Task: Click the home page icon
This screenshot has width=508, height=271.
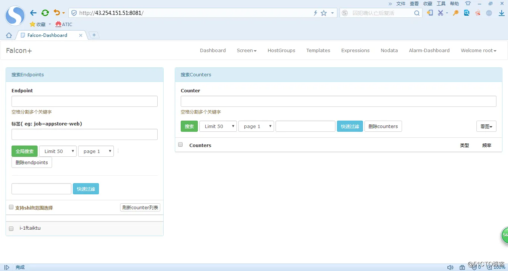Action: (9, 35)
